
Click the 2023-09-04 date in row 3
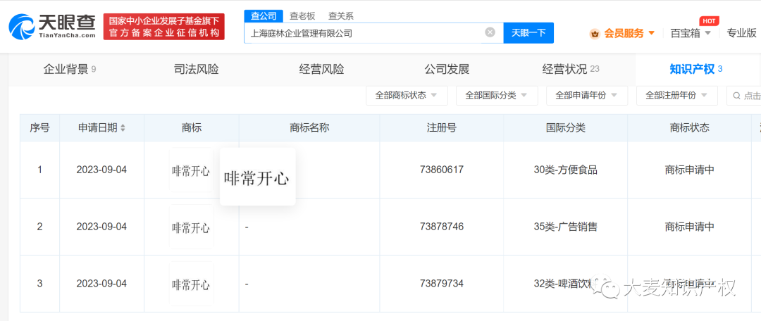click(101, 283)
